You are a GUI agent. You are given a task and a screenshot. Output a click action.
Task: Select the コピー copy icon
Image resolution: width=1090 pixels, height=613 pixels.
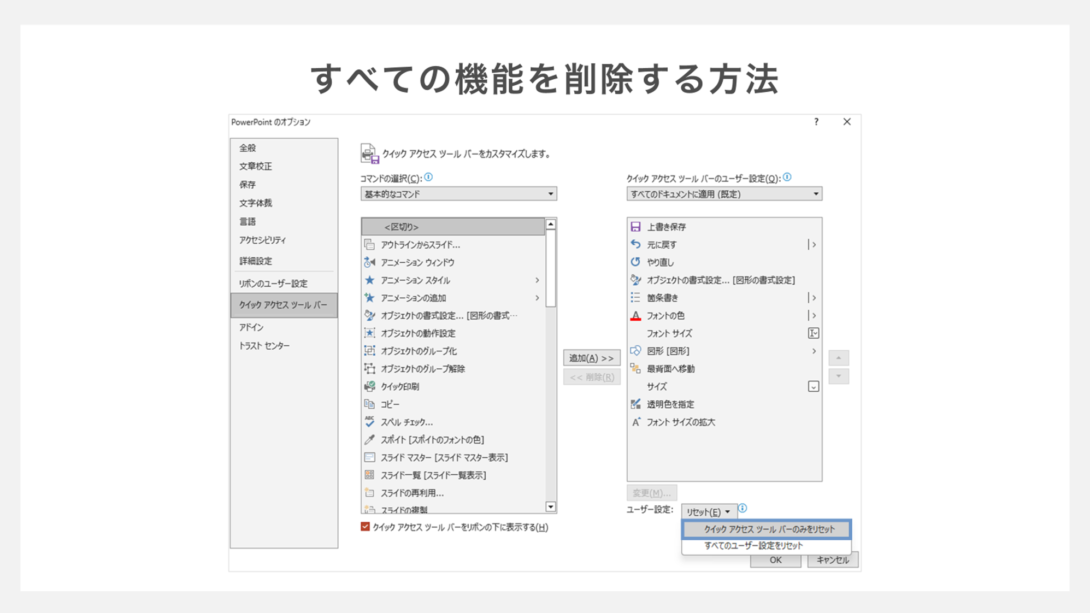tap(370, 404)
